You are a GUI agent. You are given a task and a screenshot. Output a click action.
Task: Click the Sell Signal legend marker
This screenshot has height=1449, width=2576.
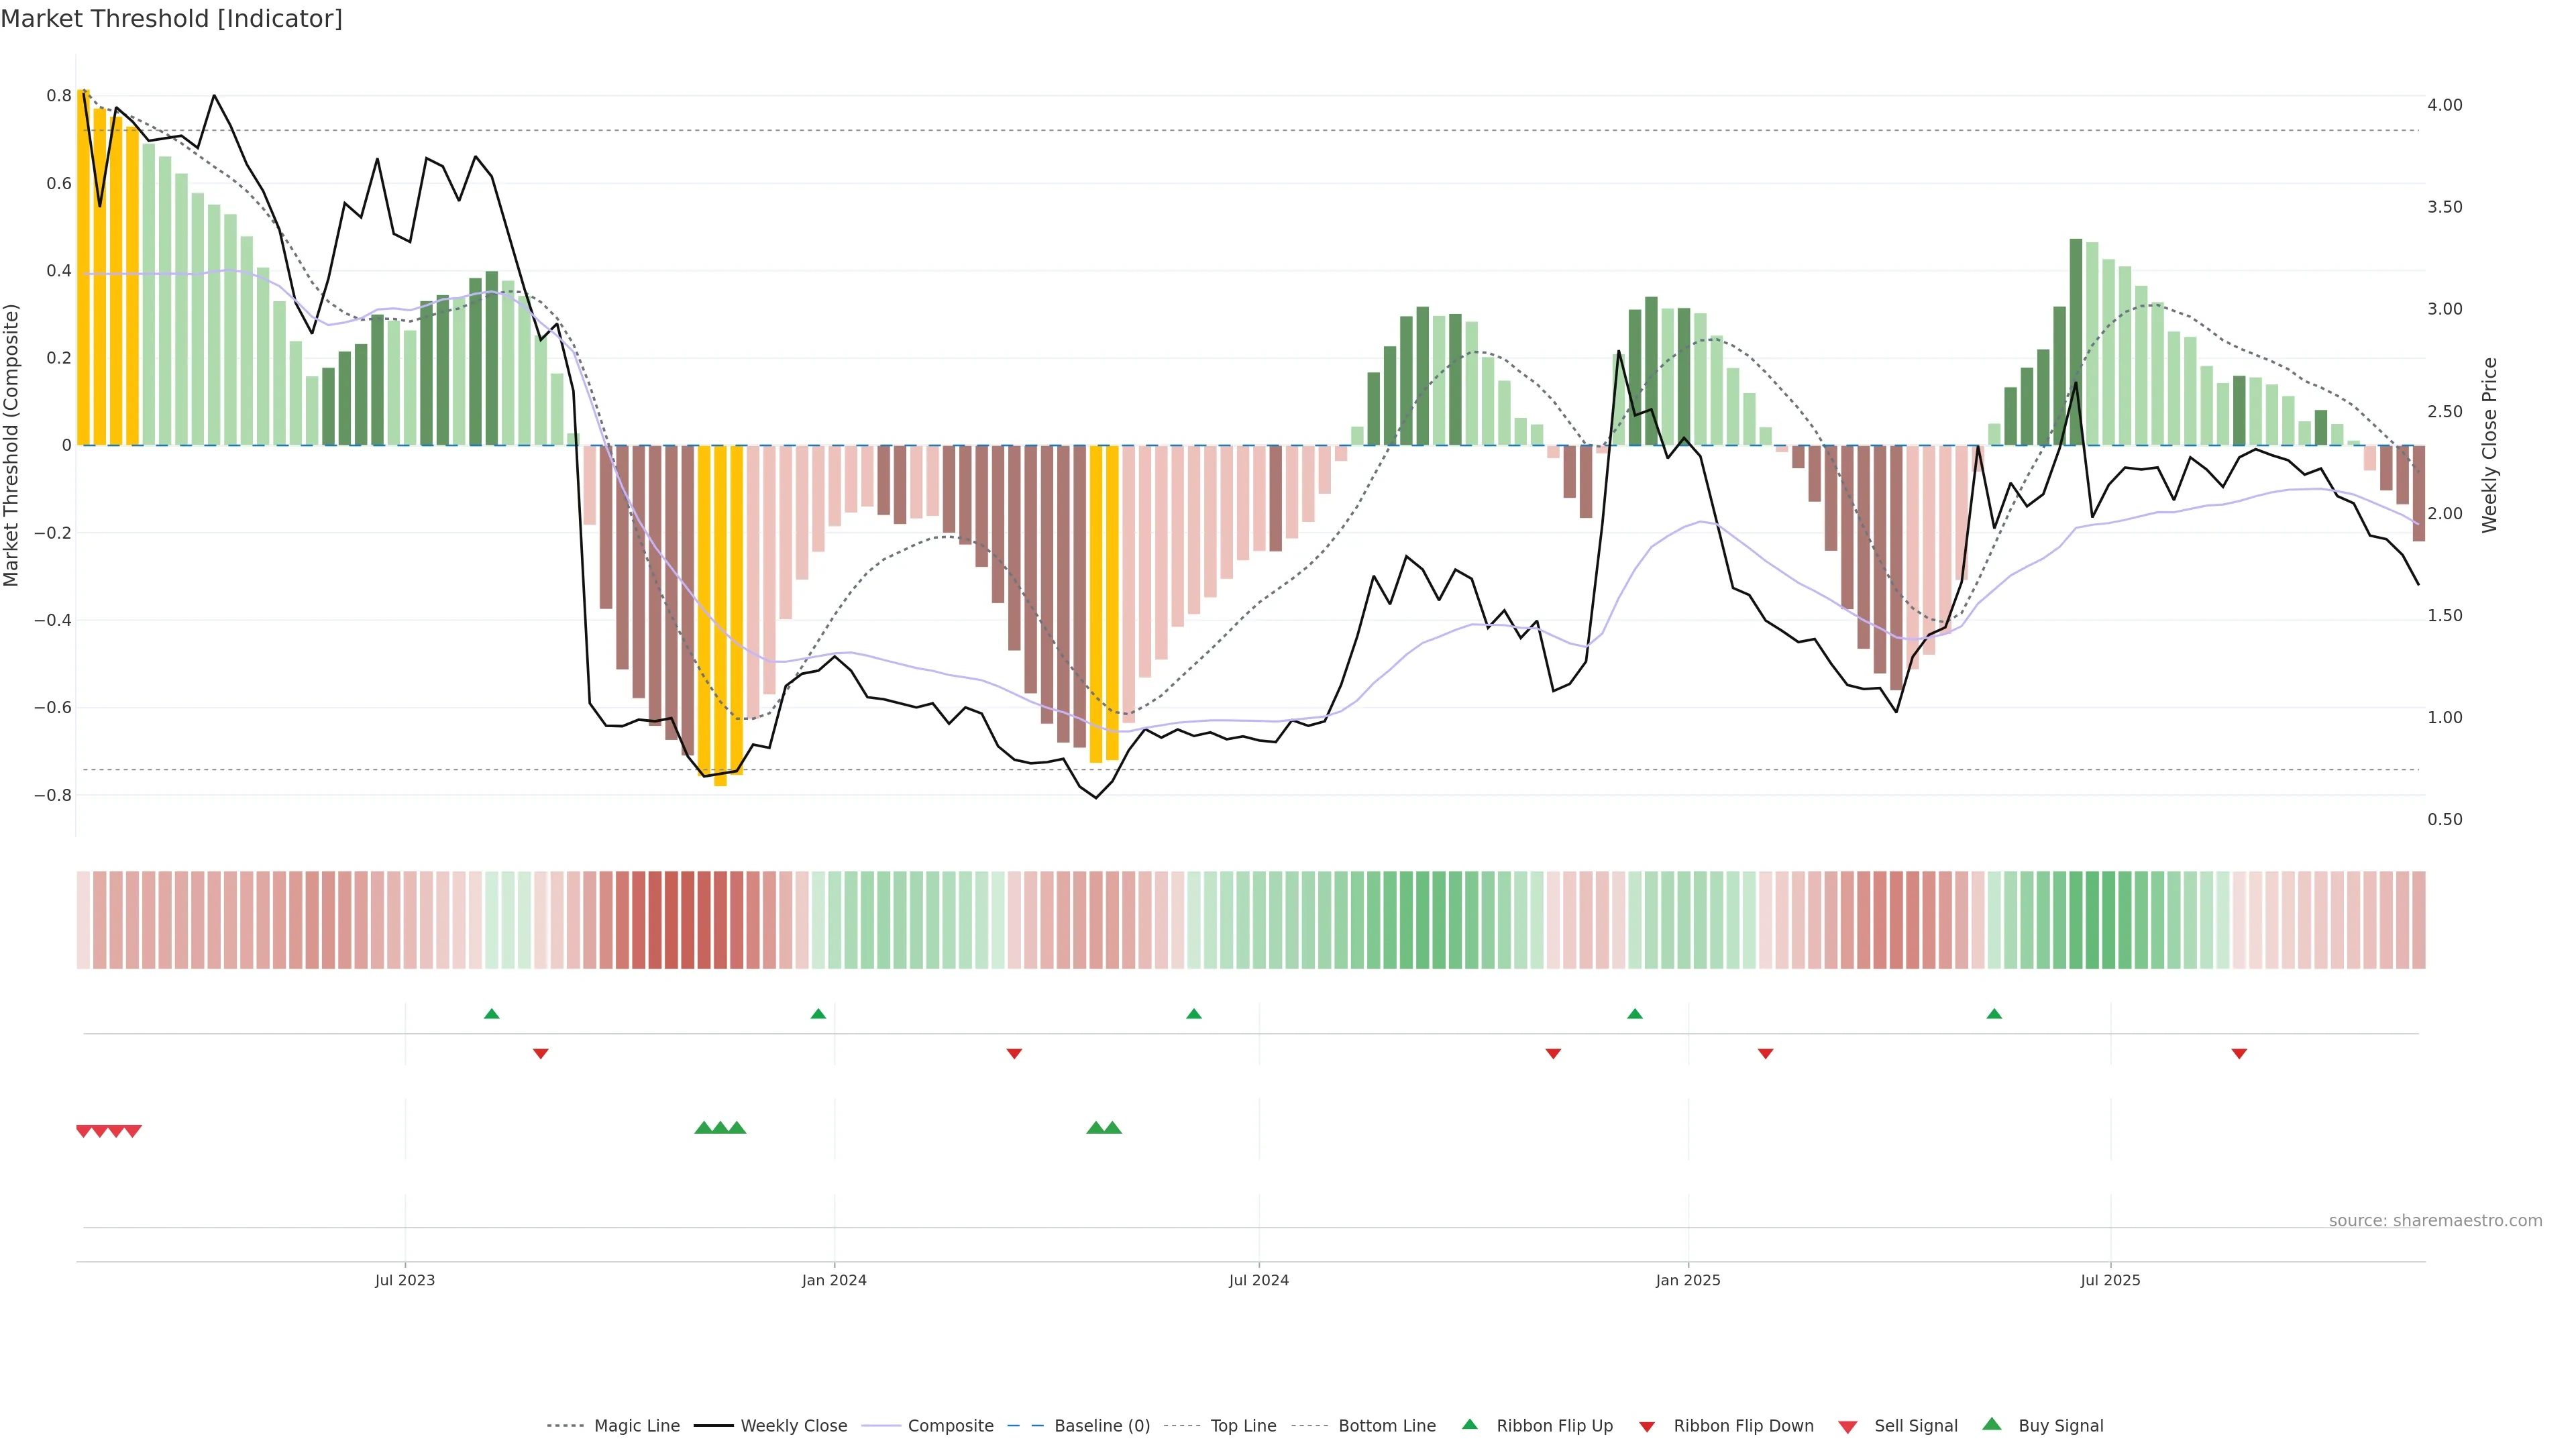(1848, 1427)
